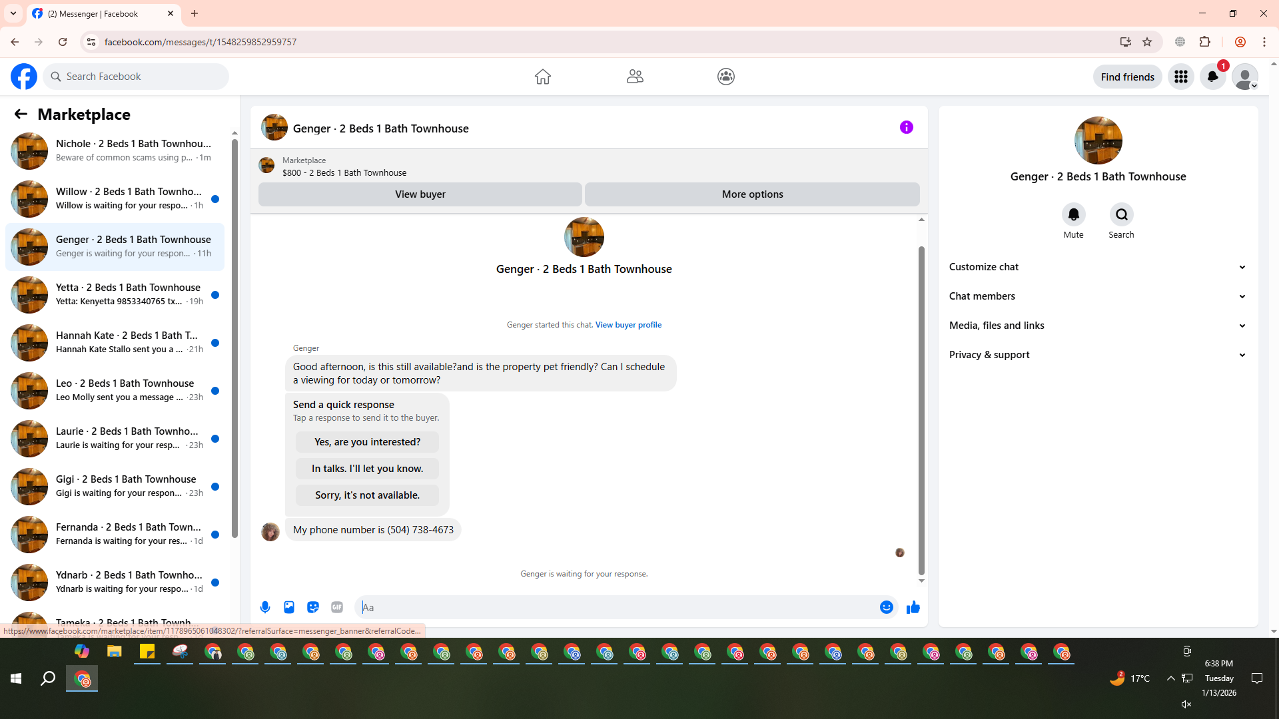Open Facebook notifications bell
1279x719 pixels.
(1212, 77)
